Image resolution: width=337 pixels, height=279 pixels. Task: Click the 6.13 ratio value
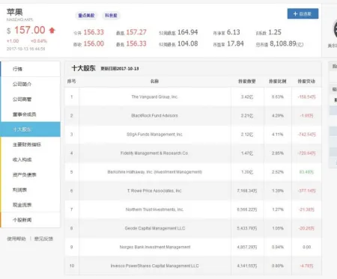pyautogui.click(x=234, y=32)
